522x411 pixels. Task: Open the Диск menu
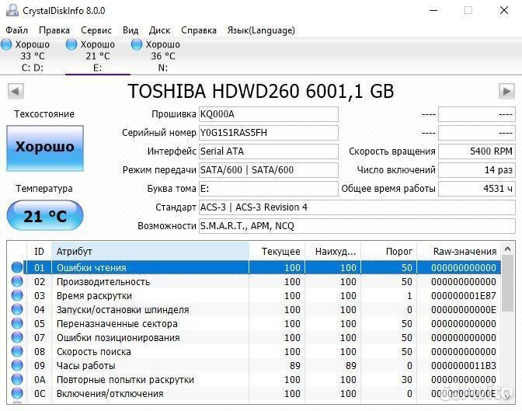coord(159,30)
